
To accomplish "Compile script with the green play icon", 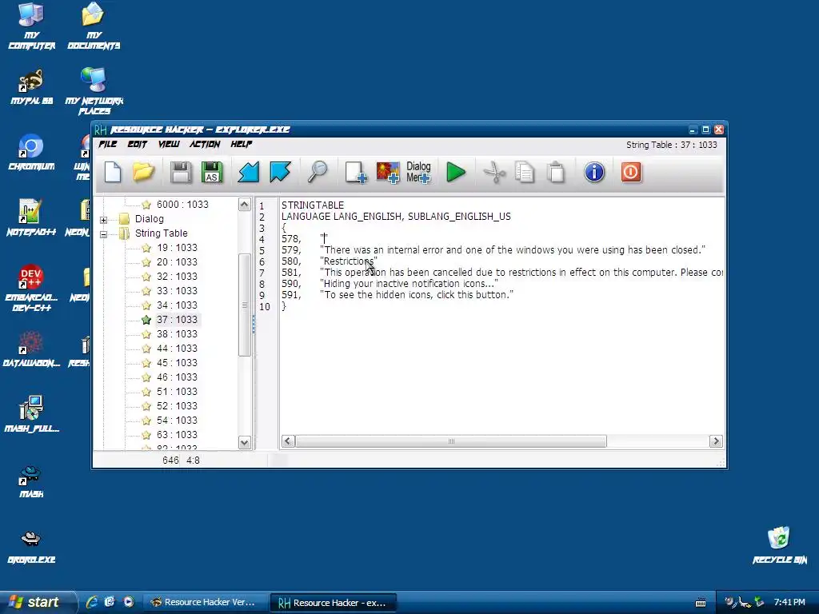I will click(x=455, y=173).
